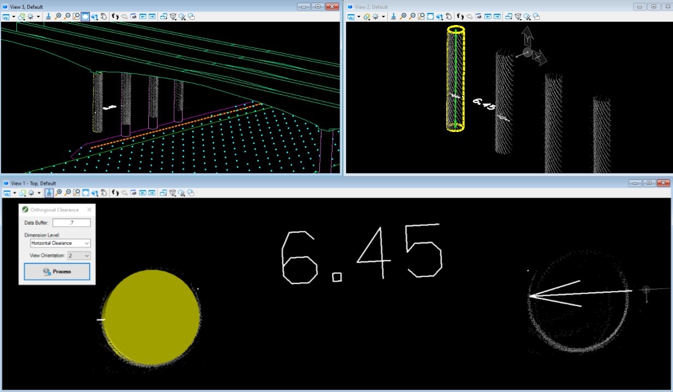The width and height of the screenshot is (673, 392).
Task: Click the Process button
Action: (57, 272)
